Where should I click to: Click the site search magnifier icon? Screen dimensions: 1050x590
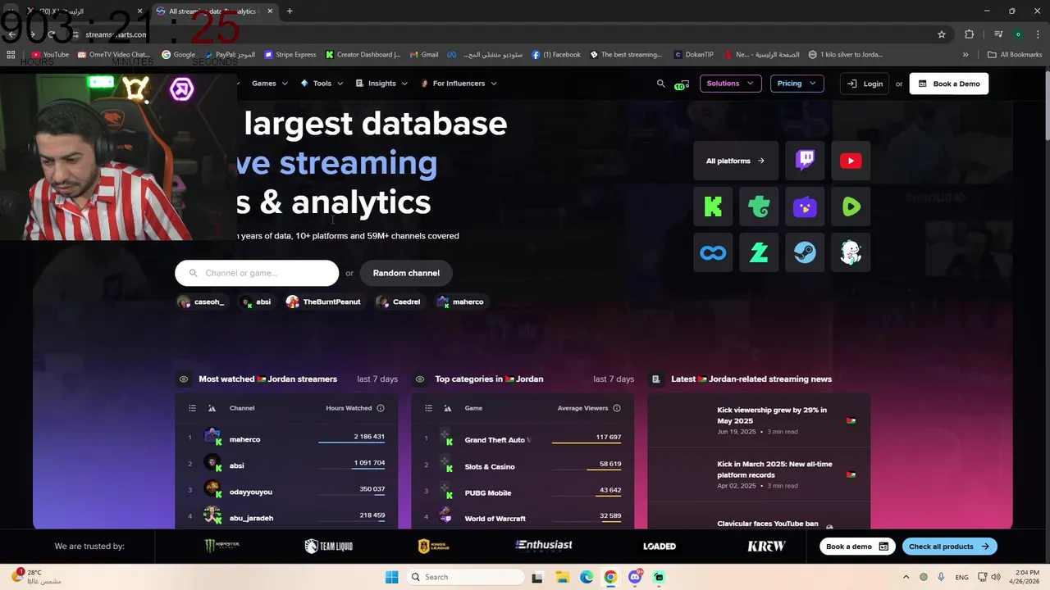tap(661, 84)
